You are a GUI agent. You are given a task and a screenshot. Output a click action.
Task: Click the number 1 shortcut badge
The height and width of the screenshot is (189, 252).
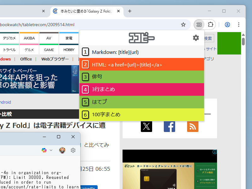tap(85, 52)
